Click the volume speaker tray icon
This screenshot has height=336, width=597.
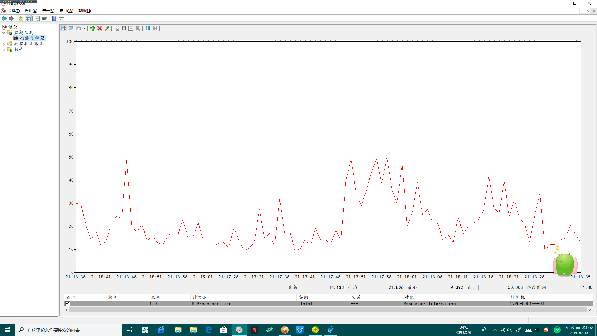(510, 330)
